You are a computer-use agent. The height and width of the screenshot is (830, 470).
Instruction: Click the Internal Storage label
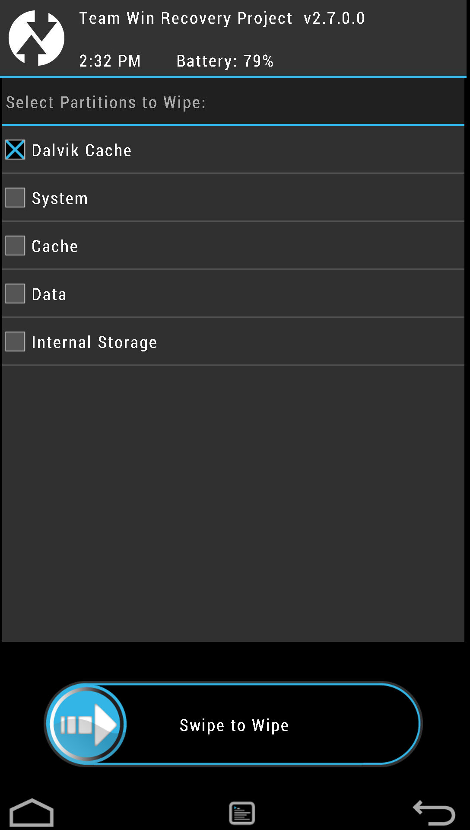[x=95, y=342]
